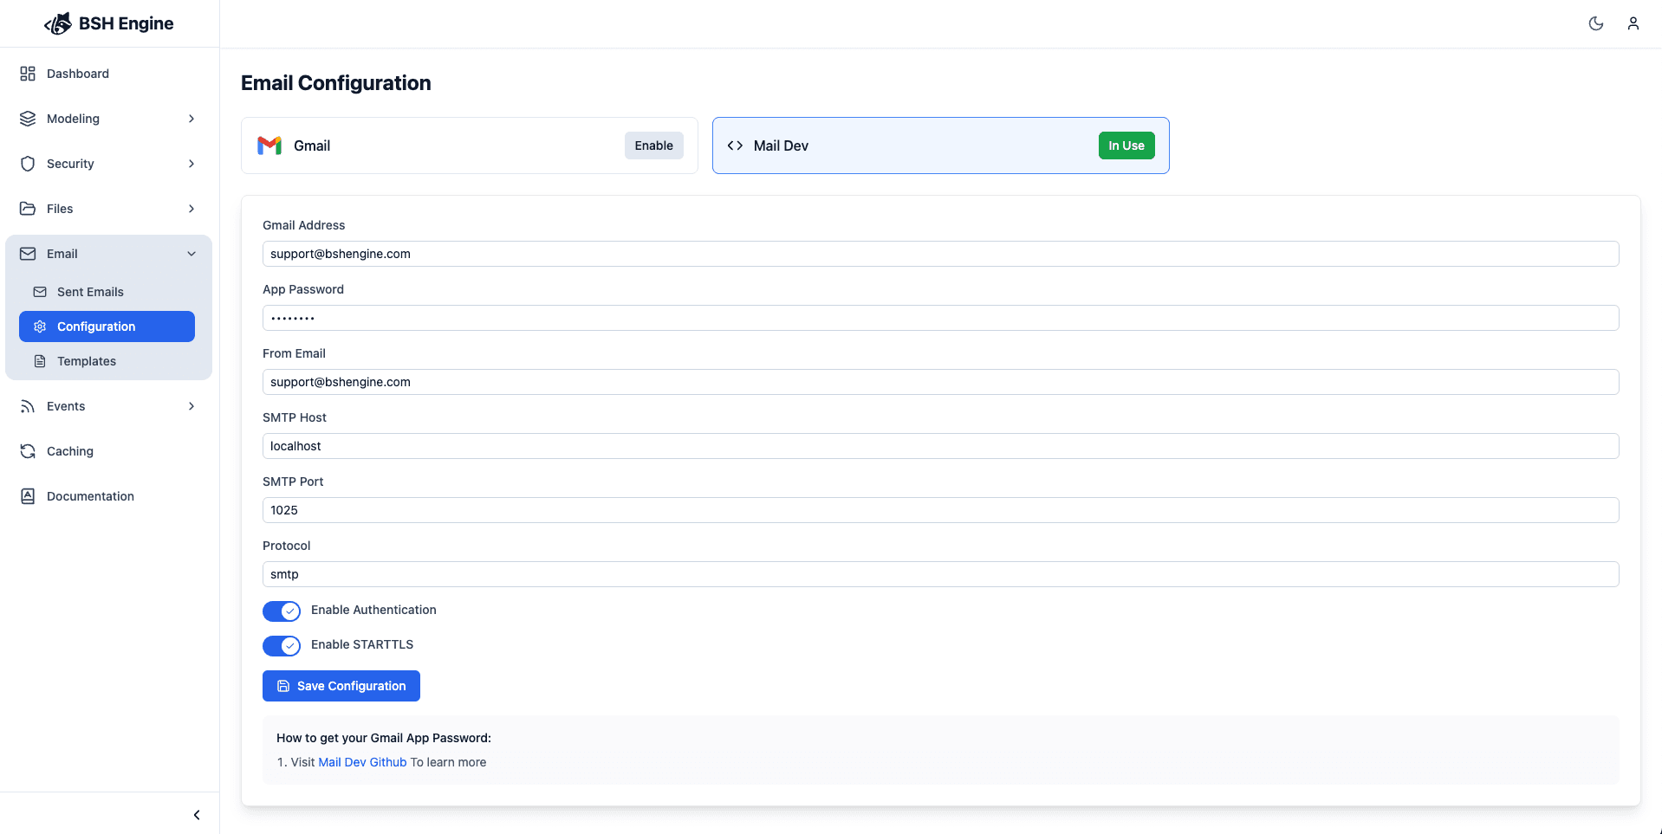
Task: Open the Templates page
Action: [86, 361]
